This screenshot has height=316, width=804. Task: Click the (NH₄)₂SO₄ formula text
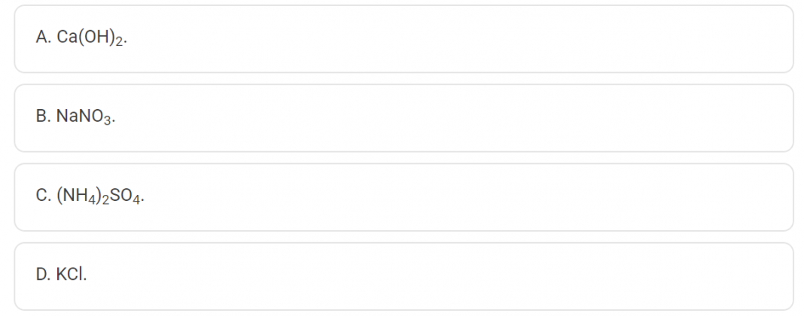point(99,197)
